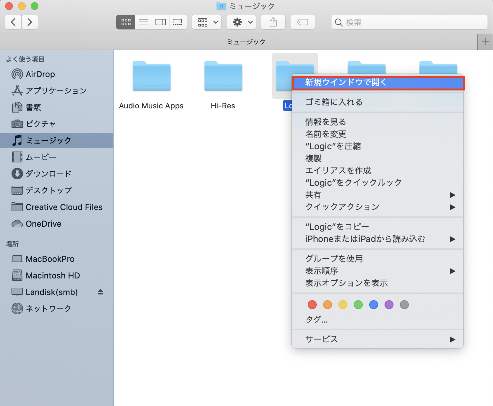Click the Edit Tags icon in toolbar
The image size is (493, 406).
point(302,22)
